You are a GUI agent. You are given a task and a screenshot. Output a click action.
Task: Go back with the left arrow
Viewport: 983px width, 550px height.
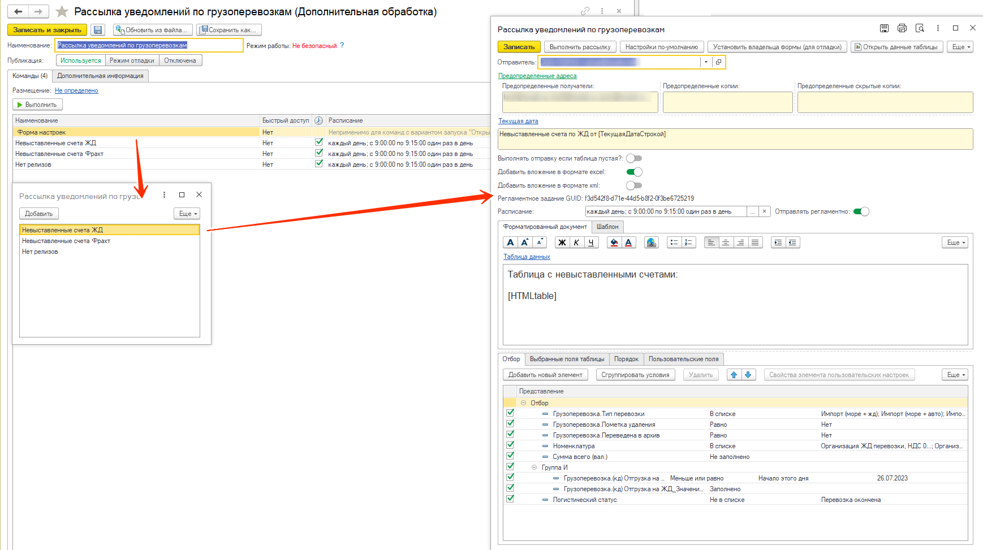[x=19, y=11]
